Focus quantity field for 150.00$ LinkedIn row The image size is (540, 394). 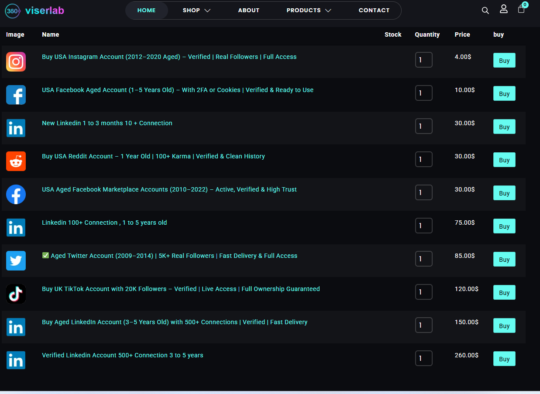pyautogui.click(x=424, y=325)
